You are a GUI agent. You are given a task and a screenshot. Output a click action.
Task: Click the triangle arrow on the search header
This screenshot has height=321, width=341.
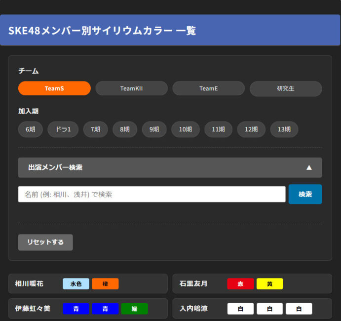tap(309, 167)
